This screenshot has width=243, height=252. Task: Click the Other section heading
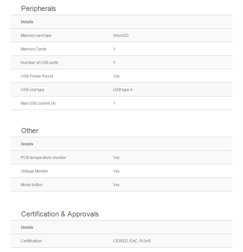(30, 131)
